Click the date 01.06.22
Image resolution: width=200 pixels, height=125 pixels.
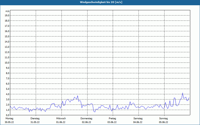click(x=61, y=122)
